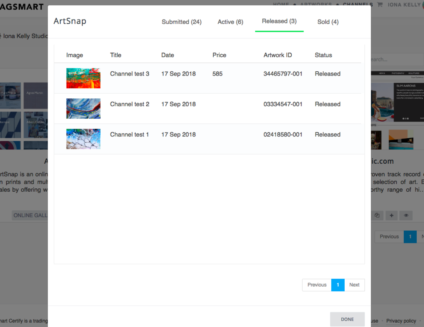Click the title 'Channel test 1'
The height and width of the screenshot is (327, 424).
coord(129,134)
